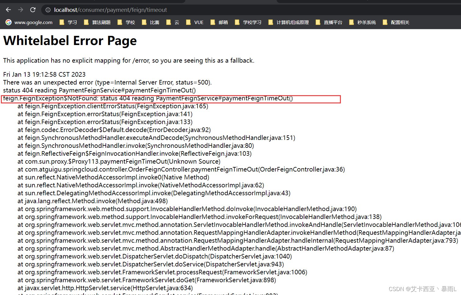Image resolution: width=461 pixels, height=295 pixels.
Task: Open the 直播平台 bookmark folder
Action: click(329, 22)
